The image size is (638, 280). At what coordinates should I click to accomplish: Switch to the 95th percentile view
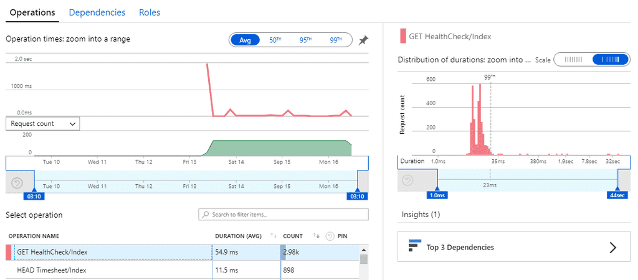(x=305, y=40)
